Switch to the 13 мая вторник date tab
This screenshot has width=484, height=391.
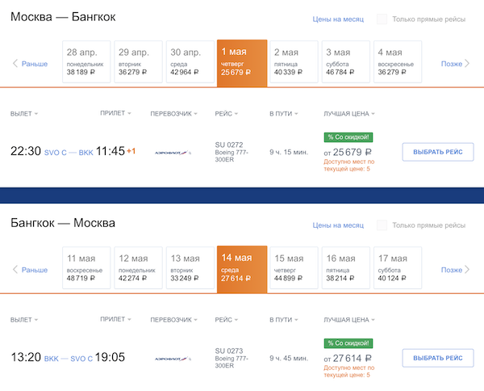pyautogui.click(x=190, y=267)
